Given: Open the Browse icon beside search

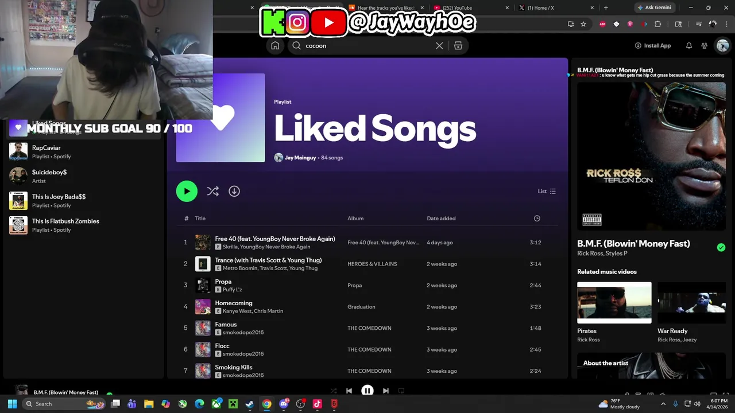Looking at the screenshot, I should 458,46.
